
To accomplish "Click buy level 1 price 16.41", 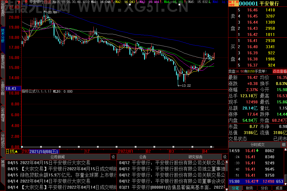I will 252,41.
